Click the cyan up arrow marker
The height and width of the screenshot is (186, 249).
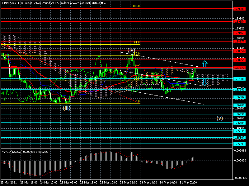(x=204, y=64)
